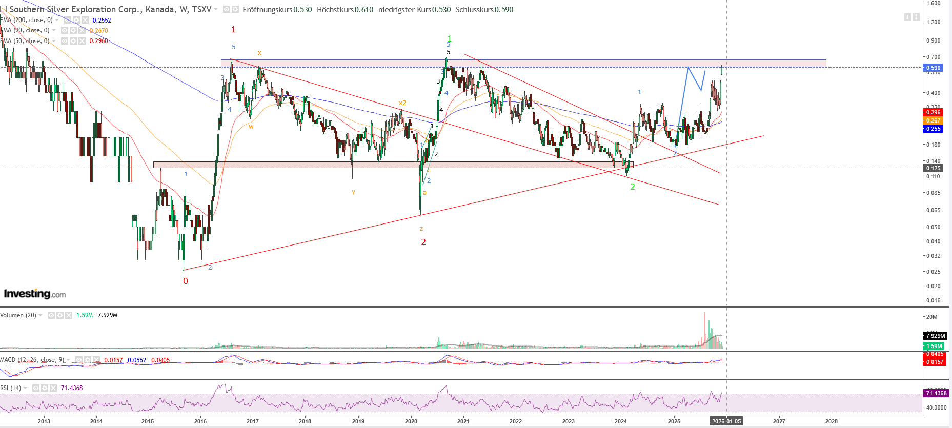Collapse legend using box icon before title

pos(4,9)
